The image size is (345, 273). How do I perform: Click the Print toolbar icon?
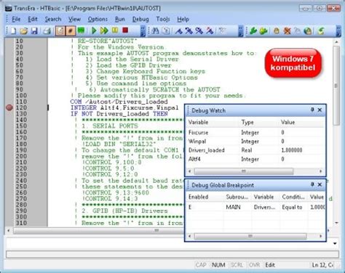(x=47, y=30)
